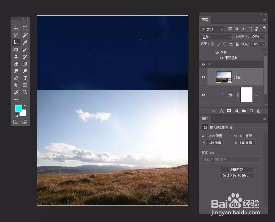Click the cyan foreground color swatch
The height and width of the screenshot is (222, 275).
(x=18, y=109)
